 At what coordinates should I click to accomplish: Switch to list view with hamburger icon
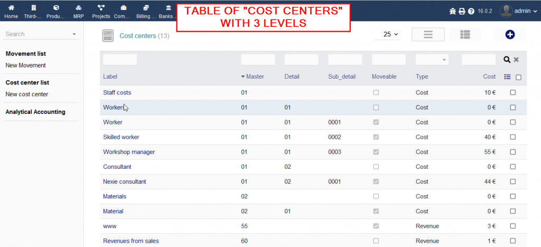428,34
